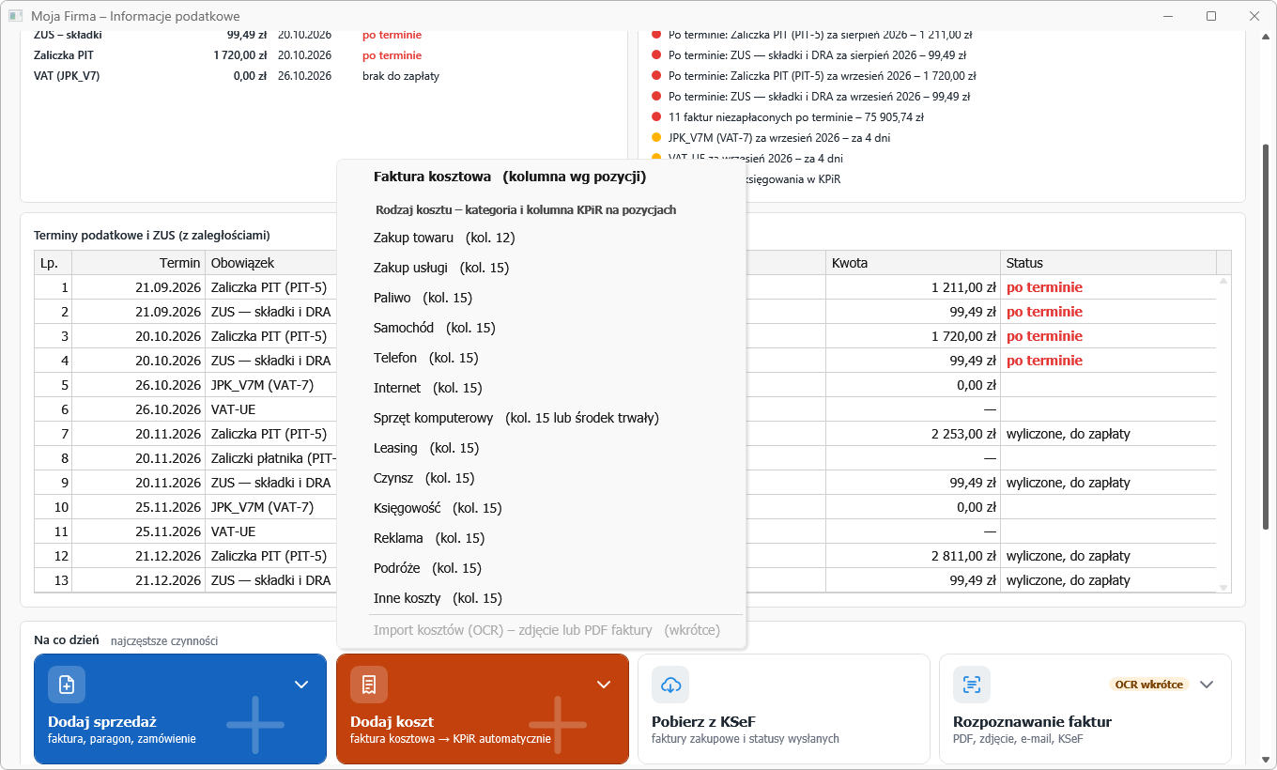Viewport: 1277px width, 770px height.
Task: Click the VAT (JPK_V7) summary row
Action: coord(236,76)
